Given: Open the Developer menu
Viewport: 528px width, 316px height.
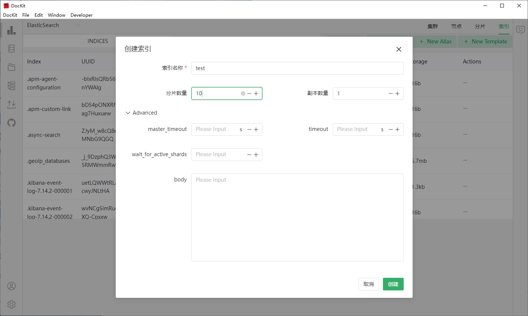Looking at the screenshot, I should 82,15.
